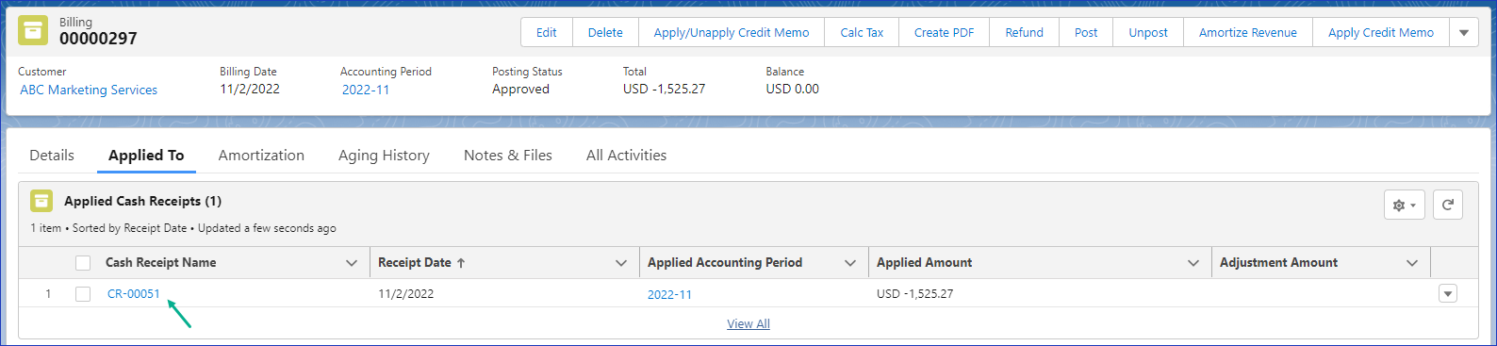Open Cash Receipt Name column menu
This screenshot has width=1497, height=346.
(352, 263)
